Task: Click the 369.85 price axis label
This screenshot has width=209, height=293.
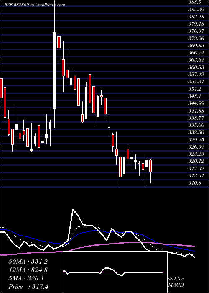Action: click(x=196, y=45)
